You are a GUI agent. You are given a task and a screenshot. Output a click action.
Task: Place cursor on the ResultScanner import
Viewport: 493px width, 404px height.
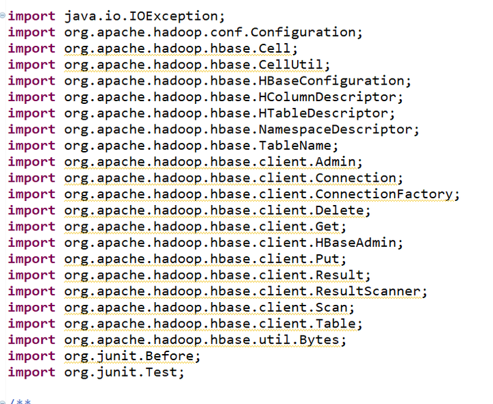[246, 291]
